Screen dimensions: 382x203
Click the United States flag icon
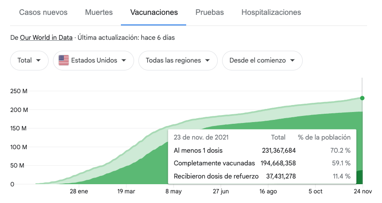pos(64,60)
